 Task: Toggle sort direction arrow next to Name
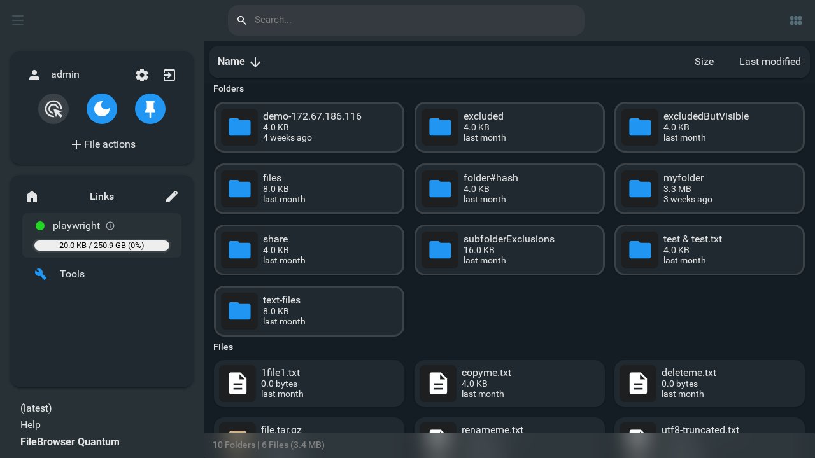tap(255, 62)
